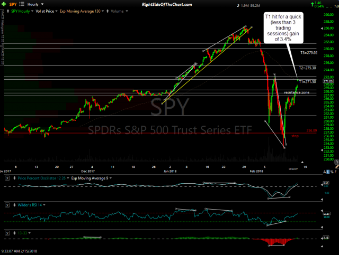The width and height of the screenshot is (339, 255).
Task: Toggle the A auto-scale axis option
Action: coord(325,172)
